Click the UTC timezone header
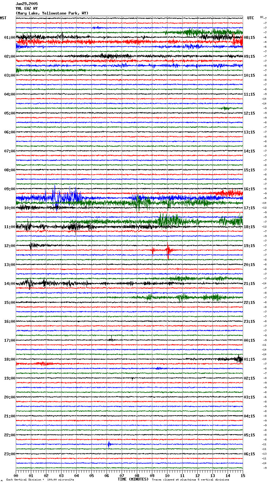 click(x=250, y=18)
